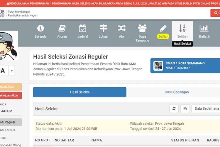Click the red announcement banner text

pos(114,3)
